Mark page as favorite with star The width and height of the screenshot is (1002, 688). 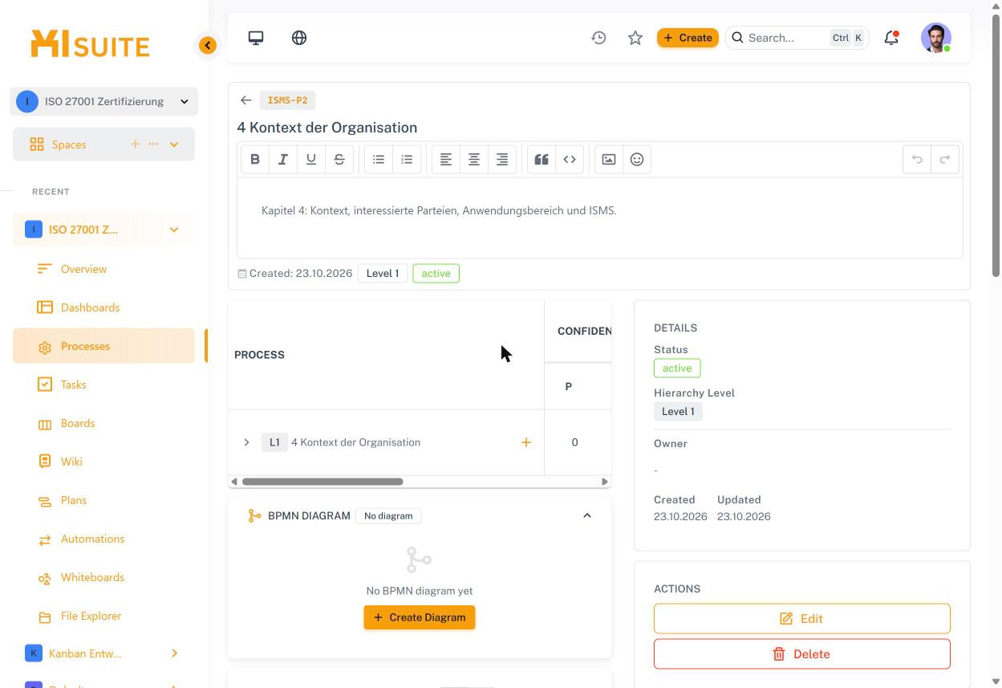(x=635, y=38)
